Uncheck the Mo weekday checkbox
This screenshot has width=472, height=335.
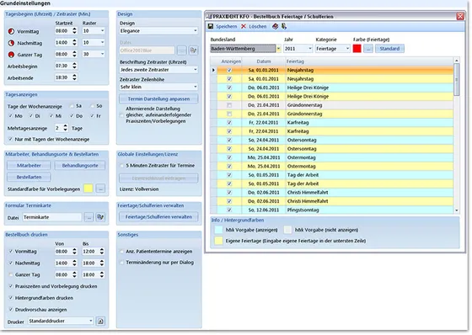point(10,116)
